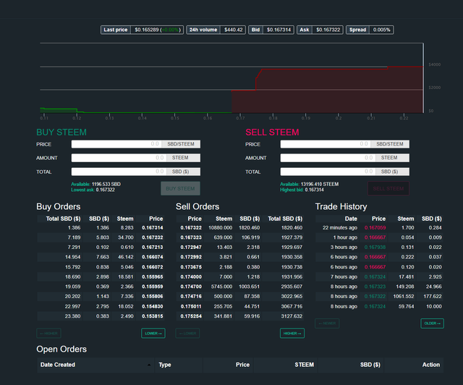Sort Open Orders by Date Created
Viewport: 463px width, 385px height.
coord(95,365)
